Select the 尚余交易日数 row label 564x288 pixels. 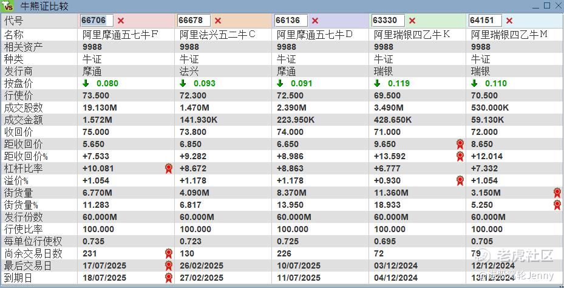(x=33, y=254)
